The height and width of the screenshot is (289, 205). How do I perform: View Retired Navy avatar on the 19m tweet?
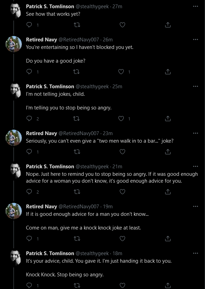click(14, 211)
